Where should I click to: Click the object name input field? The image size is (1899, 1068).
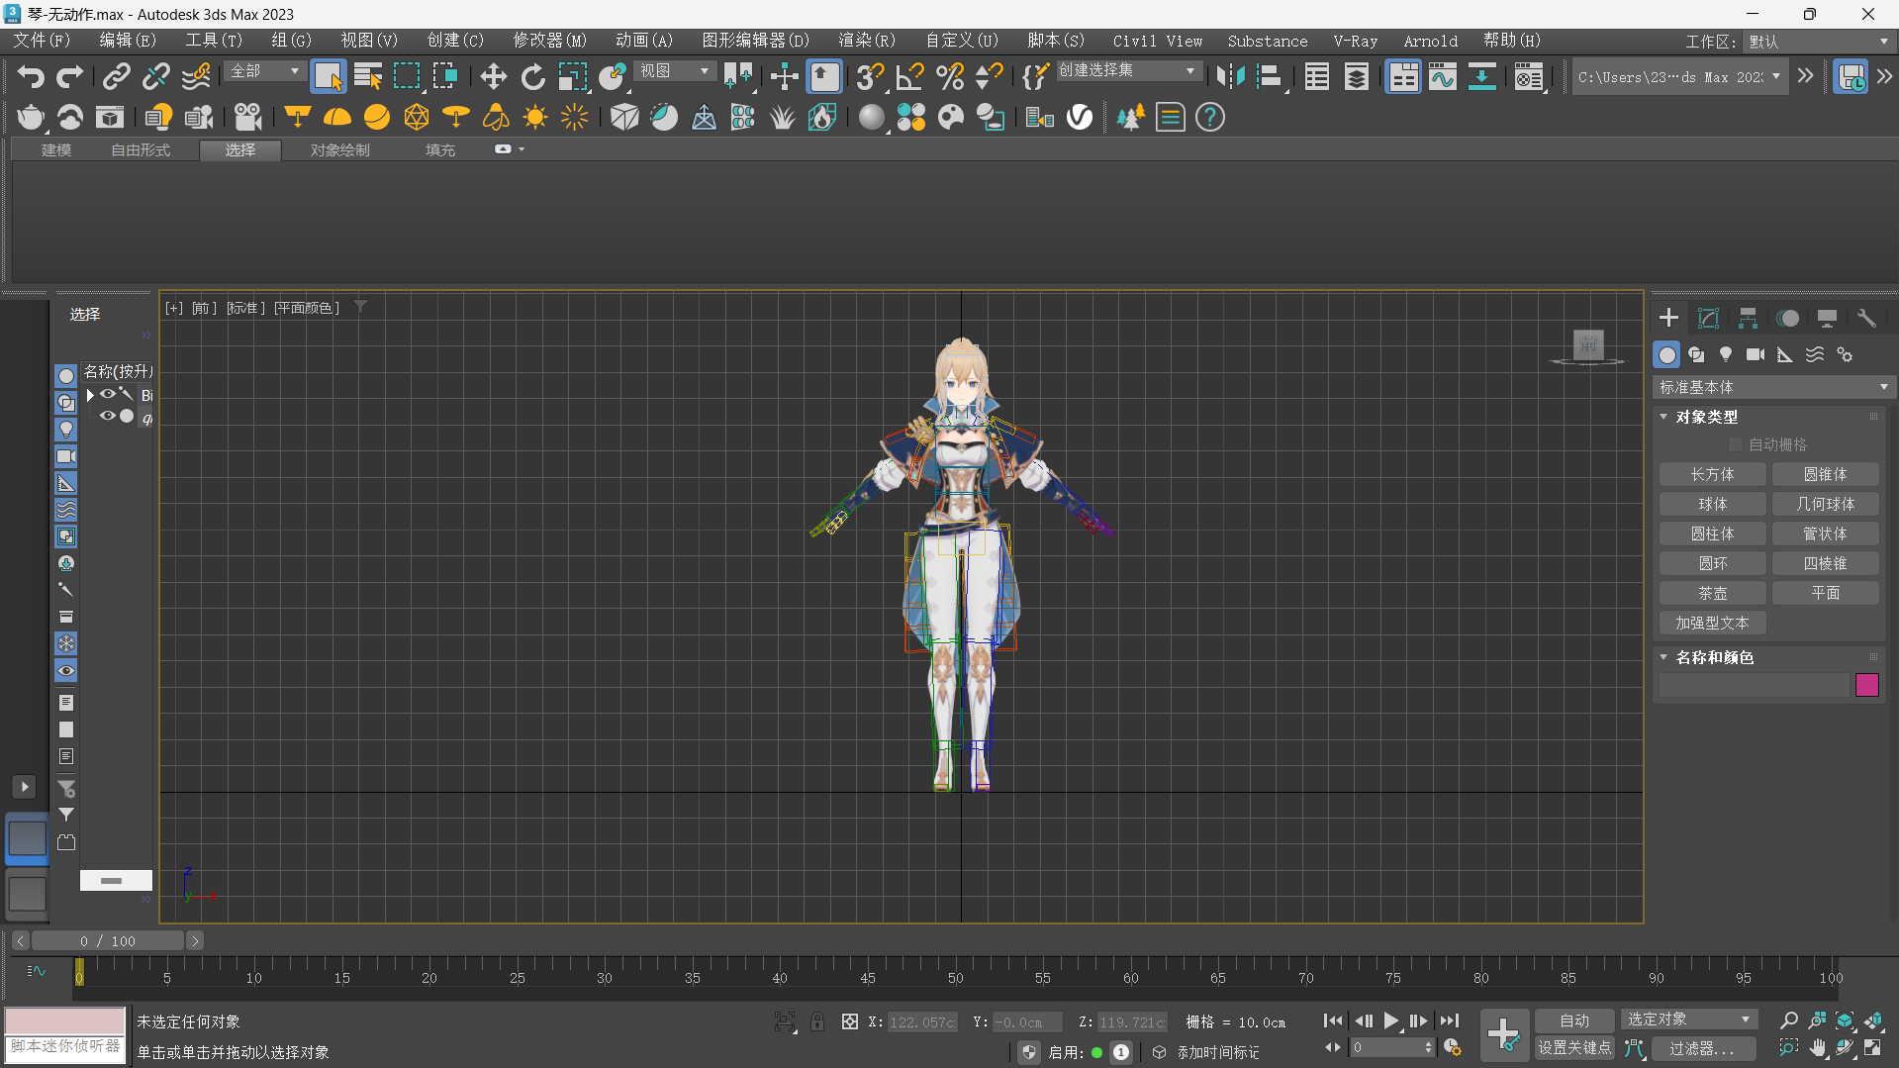click(x=1754, y=685)
